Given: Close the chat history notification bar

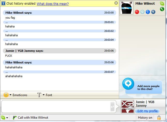Looking at the screenshot, I should [x=116, y=3].
